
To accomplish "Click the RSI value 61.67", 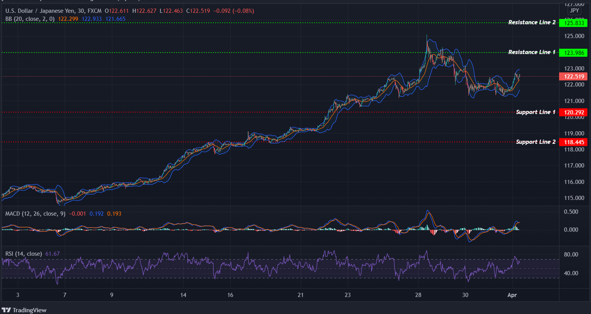I will [52, 253].
